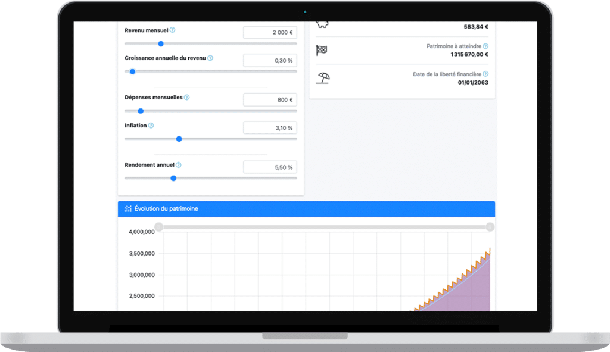This screenshot has height=352, width=610.
Task: Click the date 01/01/2063
Action: click(x=473, y=82)
